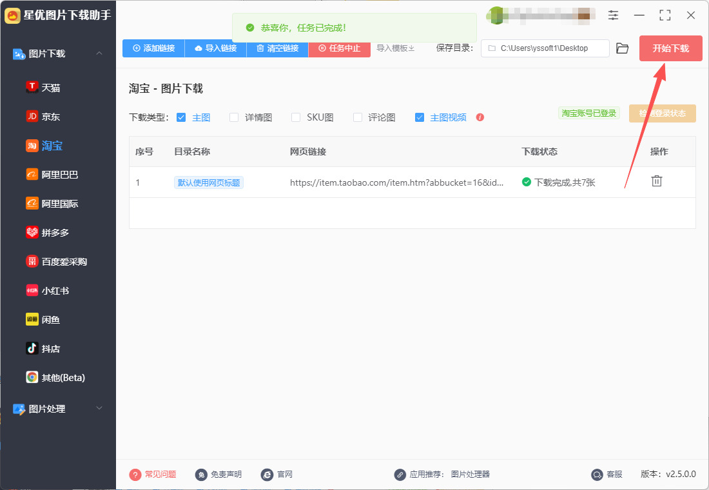Collapse the 图片下载 section chevron
709x490 pixels.
click(x=99, y=53)
